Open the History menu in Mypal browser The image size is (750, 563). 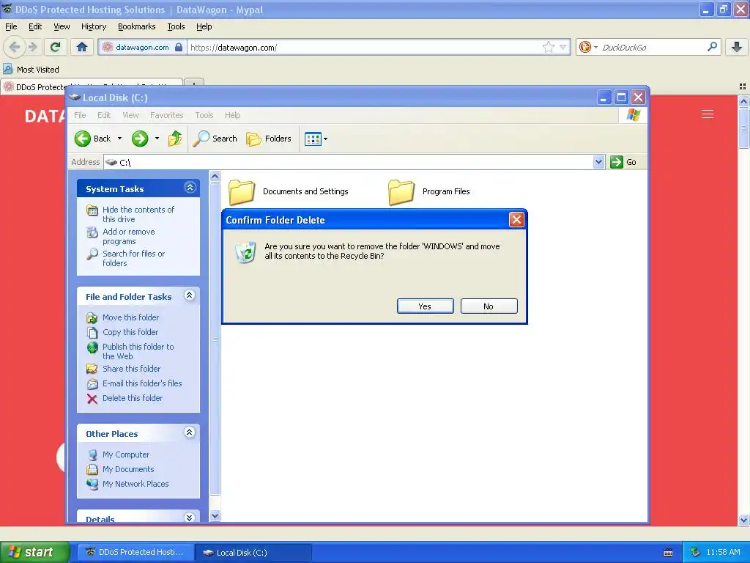click(x=94, y=26)
